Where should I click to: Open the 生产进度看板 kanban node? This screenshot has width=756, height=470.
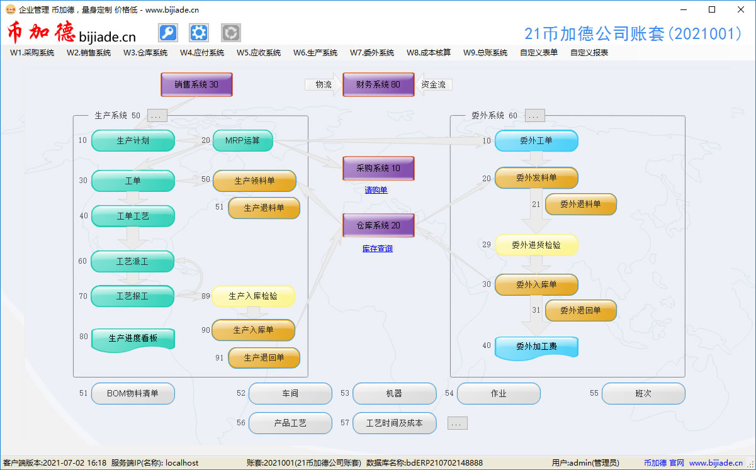pos(133,337)
